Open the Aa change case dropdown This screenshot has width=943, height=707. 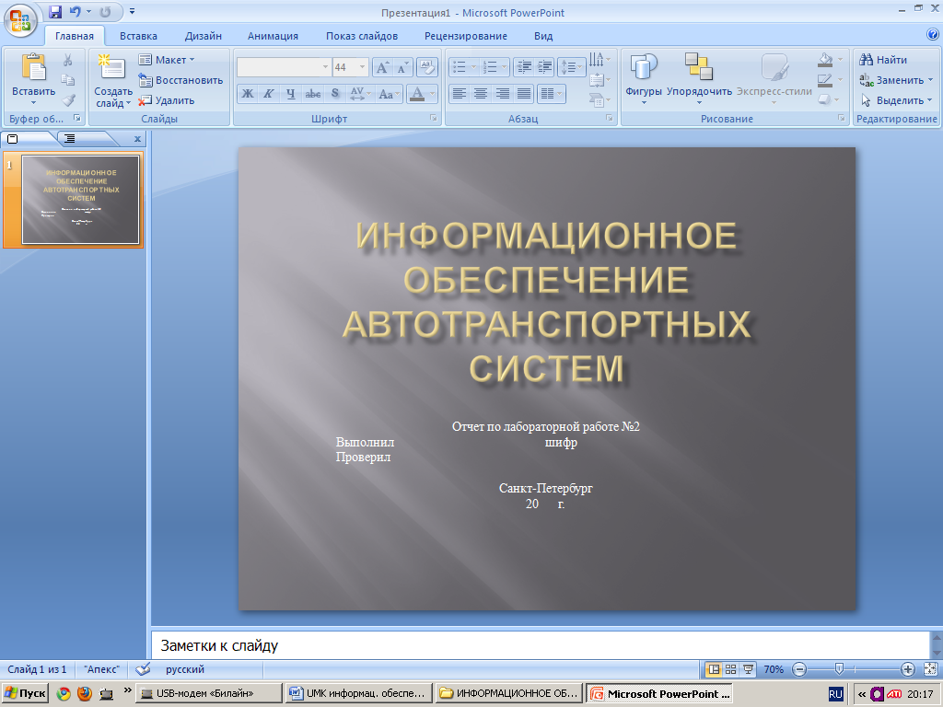[390, 94]
